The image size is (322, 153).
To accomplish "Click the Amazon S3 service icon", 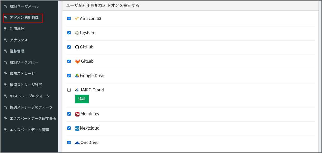I will pyautogui.click(x=77, y=18).
